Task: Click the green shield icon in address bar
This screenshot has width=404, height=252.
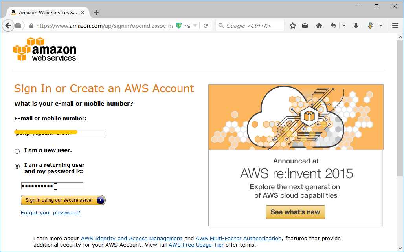Action: [x=179, y=26]
